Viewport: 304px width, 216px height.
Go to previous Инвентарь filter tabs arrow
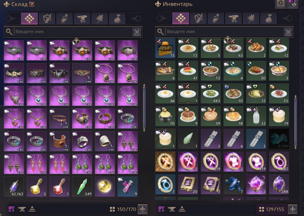[x=161, y=19]
